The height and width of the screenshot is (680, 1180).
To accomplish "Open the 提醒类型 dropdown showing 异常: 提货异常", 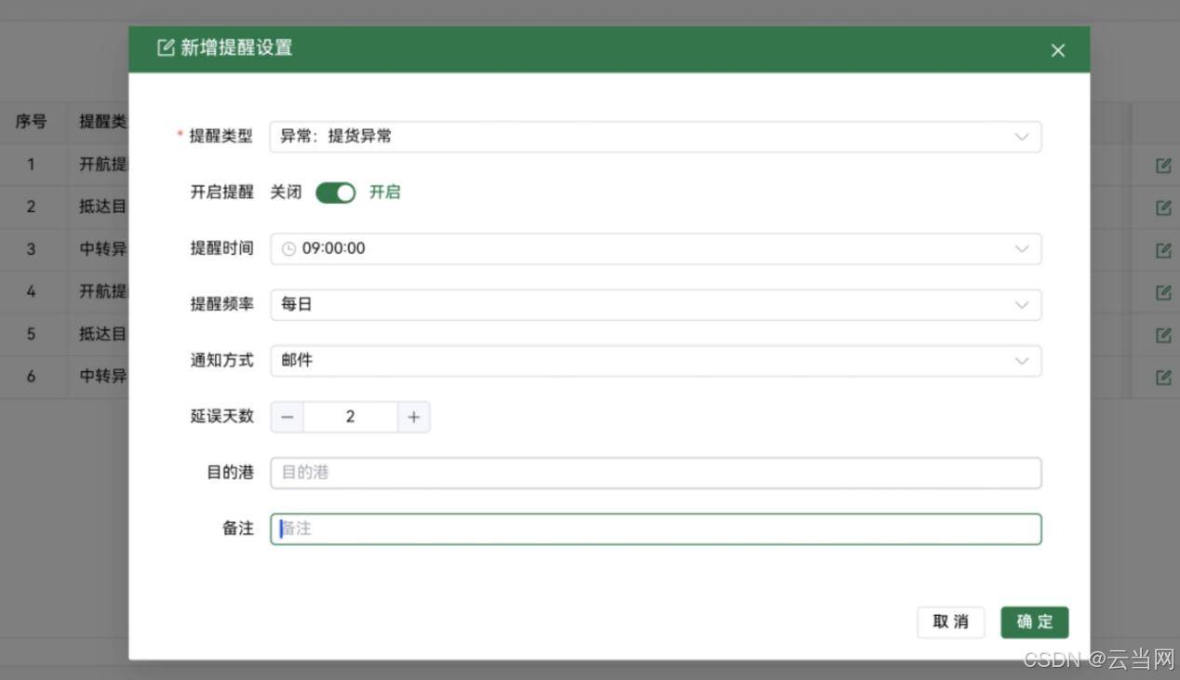I will pos(655,137).
